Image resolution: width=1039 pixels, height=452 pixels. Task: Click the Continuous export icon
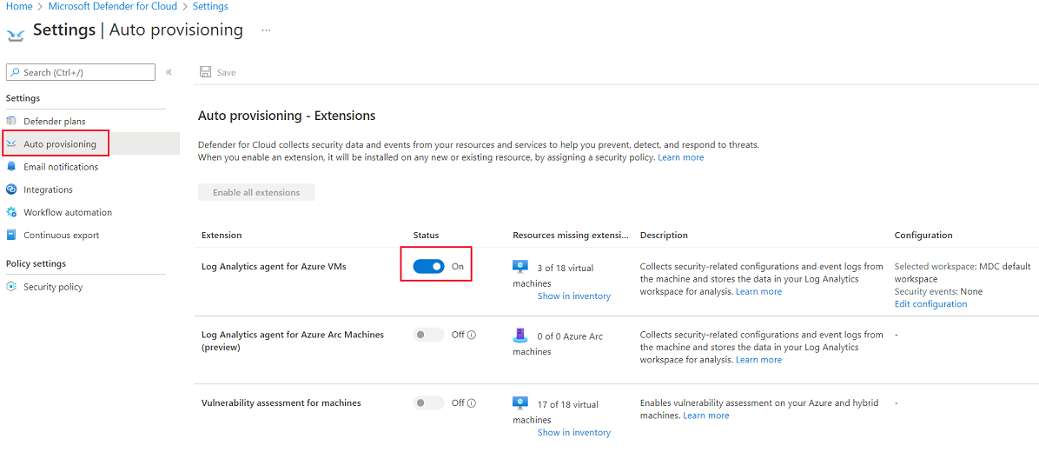(x=10, y=235)
